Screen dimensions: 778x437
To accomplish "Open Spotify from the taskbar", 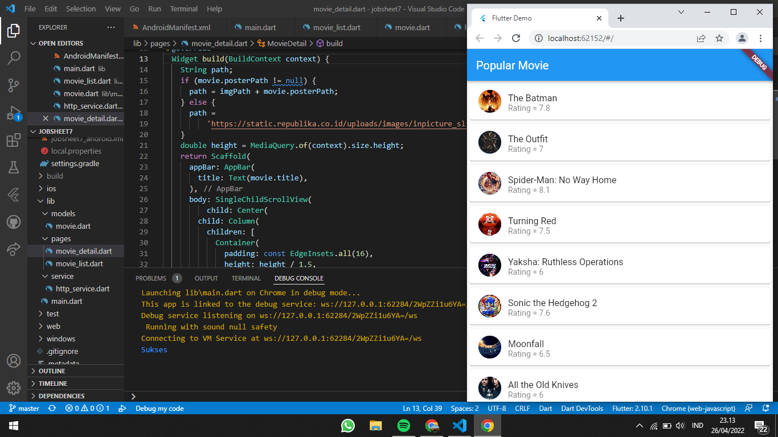I will (404, 425).
